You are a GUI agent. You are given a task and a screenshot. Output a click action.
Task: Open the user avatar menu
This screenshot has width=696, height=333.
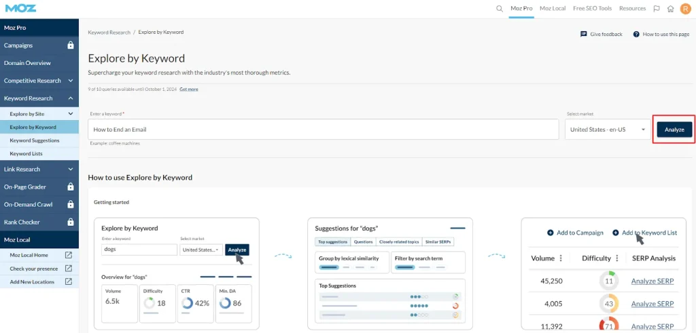(685, 8)
